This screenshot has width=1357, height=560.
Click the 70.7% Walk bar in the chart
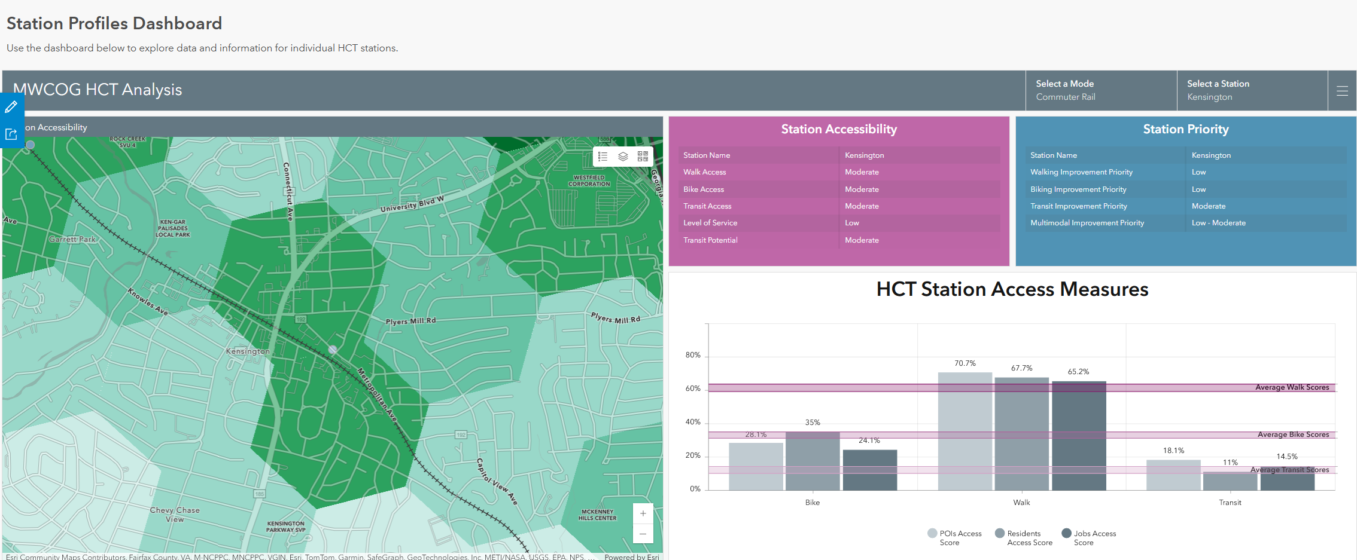pyautogui.click(x=964, y=430)
